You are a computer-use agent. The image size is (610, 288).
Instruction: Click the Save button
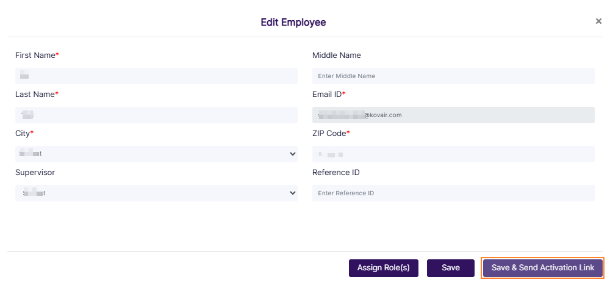450,268
